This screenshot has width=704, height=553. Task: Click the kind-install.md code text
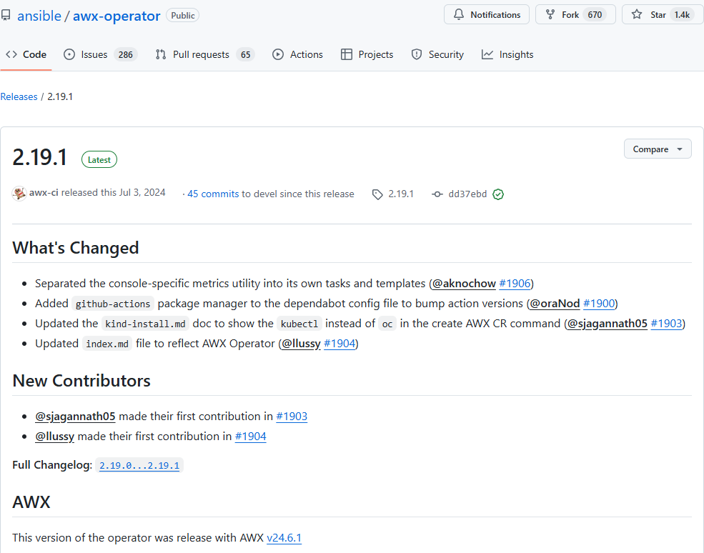(x=145, y=324)
